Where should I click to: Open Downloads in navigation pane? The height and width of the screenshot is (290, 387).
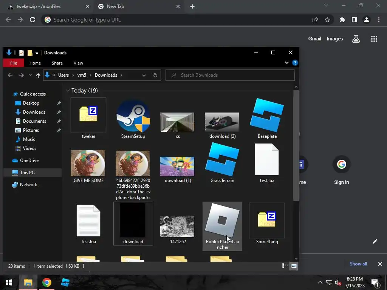[34, 112]
